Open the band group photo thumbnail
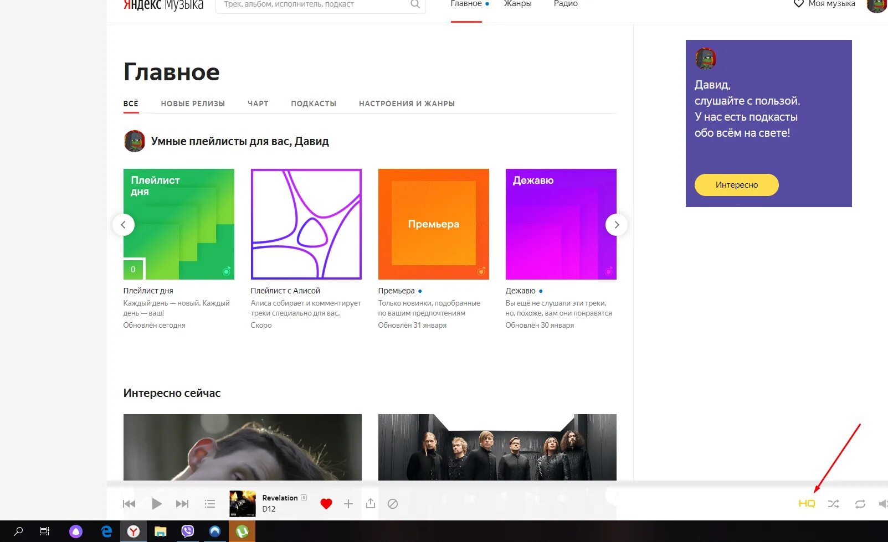This screenshot has height=542, width=888. click(x=497, y=447)
